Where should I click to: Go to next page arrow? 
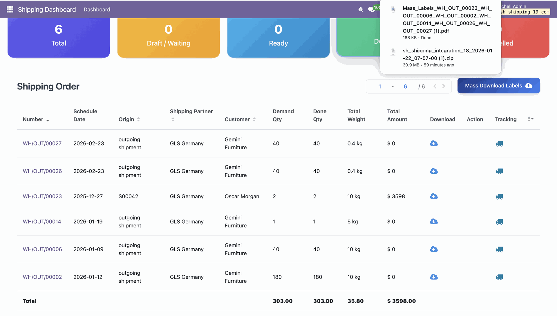(x=444, y=86)
